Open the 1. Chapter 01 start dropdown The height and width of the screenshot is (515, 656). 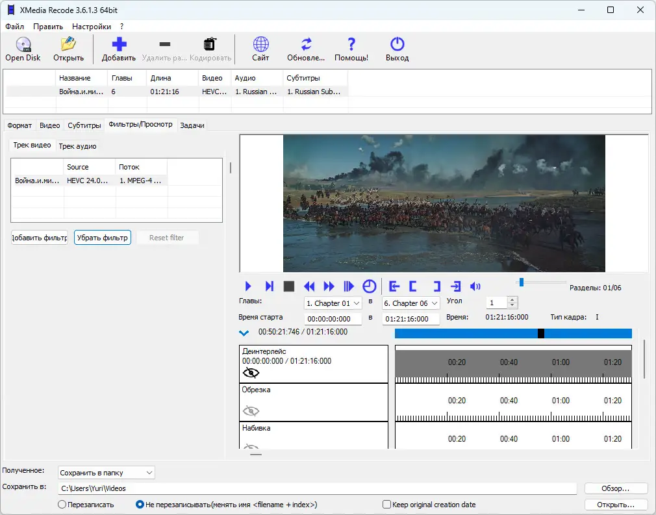click(x=333, y=303)
